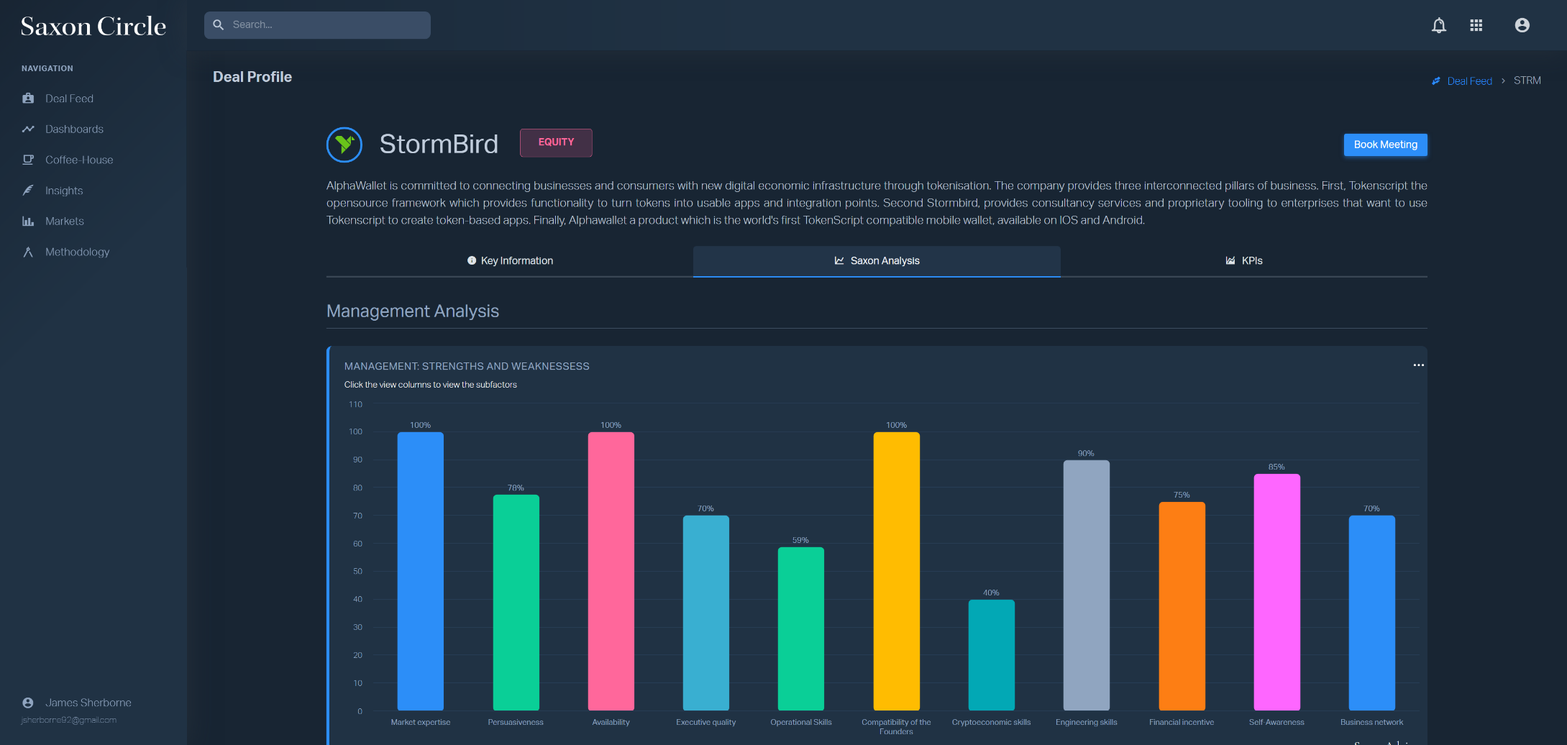Expand the chart three-dot options menu
1567x745 pixels.
(x=1418, y=365)
